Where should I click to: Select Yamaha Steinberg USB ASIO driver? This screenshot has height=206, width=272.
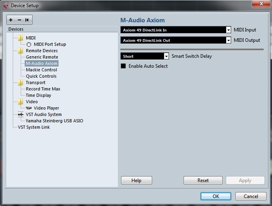click(x=55, y=121)
